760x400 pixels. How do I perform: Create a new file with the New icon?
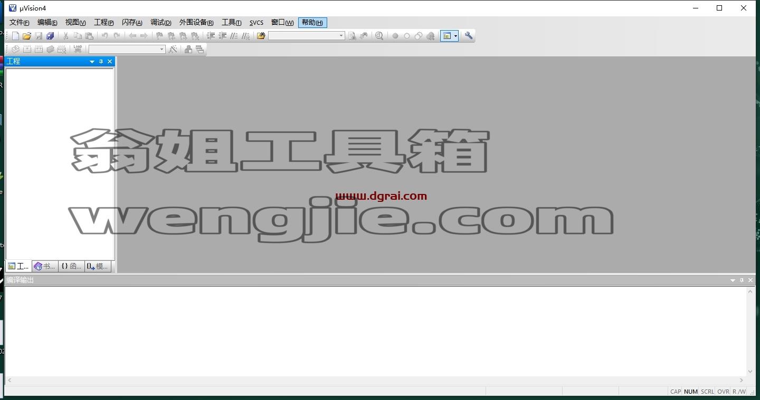click(x=15, y=36)
